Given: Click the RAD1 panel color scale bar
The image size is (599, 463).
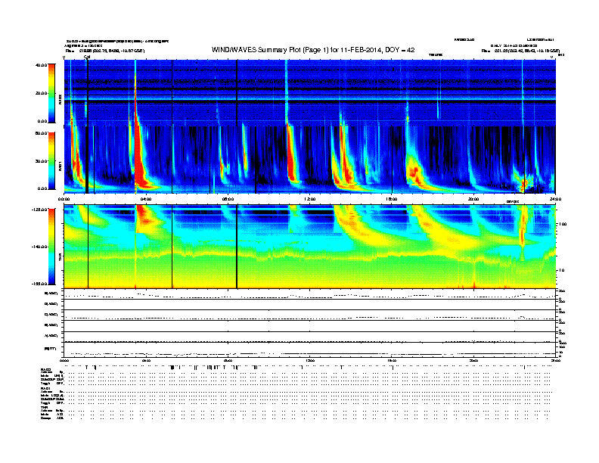Looking at the screenshot, I should coord(51,161).
